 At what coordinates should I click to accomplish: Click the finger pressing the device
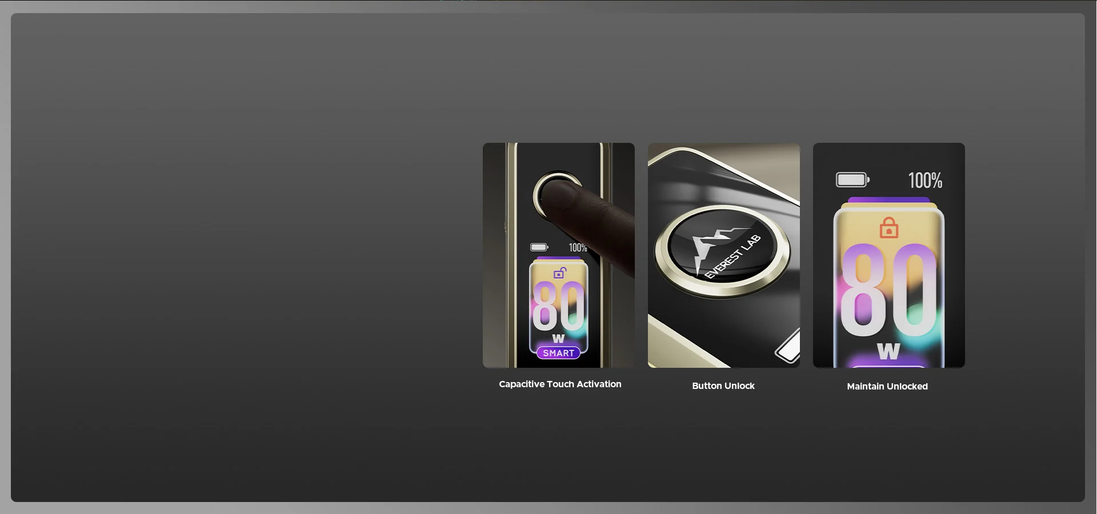pyautogui.click(x=600, y=226)
